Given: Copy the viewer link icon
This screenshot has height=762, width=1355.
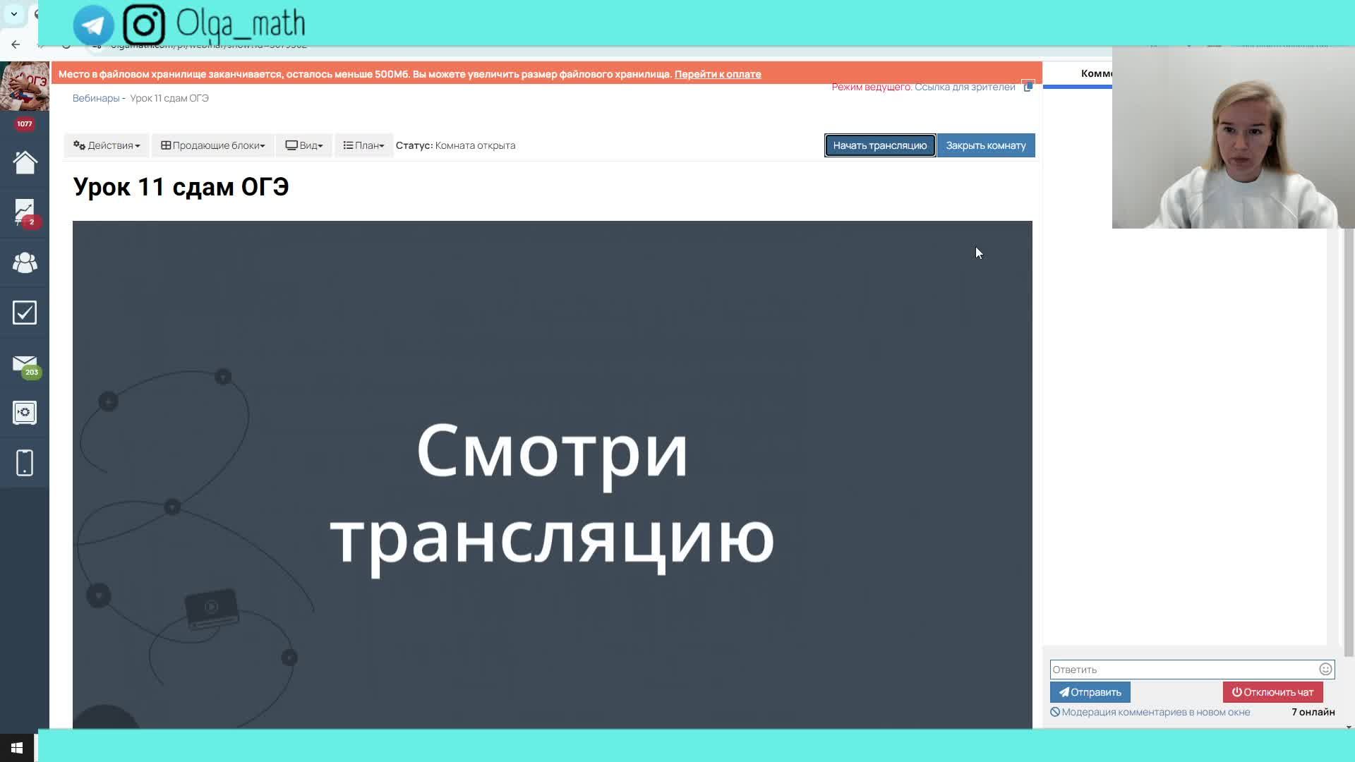Looking at the screenshot, I should 1028,86.
